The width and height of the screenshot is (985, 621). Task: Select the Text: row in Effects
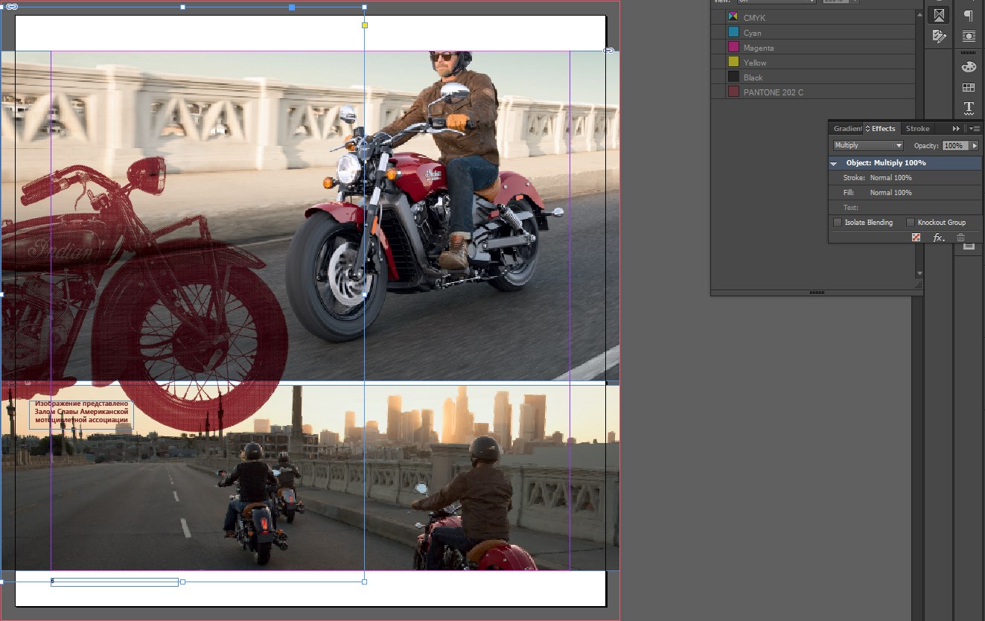[x=905, y=208]
